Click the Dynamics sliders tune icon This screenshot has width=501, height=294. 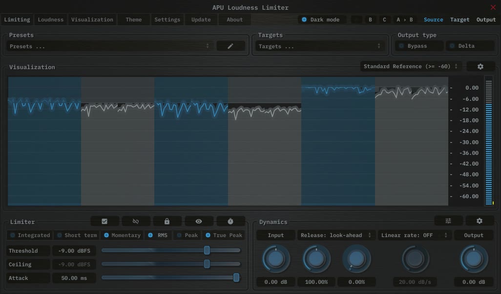pyautogui.click(x=448, y=221)
